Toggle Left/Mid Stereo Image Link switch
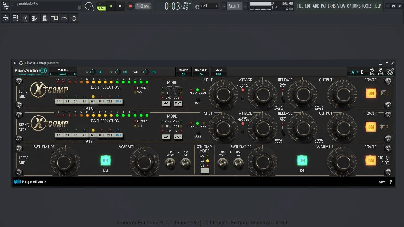 point(243,98)
